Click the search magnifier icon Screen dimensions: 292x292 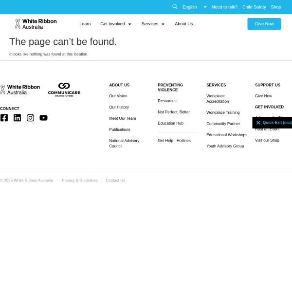pyautogui.click(x=175, y=7)
